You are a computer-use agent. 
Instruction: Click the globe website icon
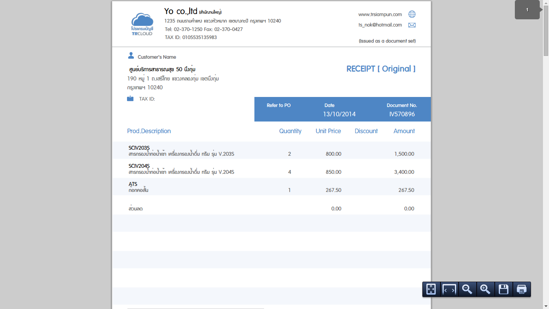tap(412, 14)
